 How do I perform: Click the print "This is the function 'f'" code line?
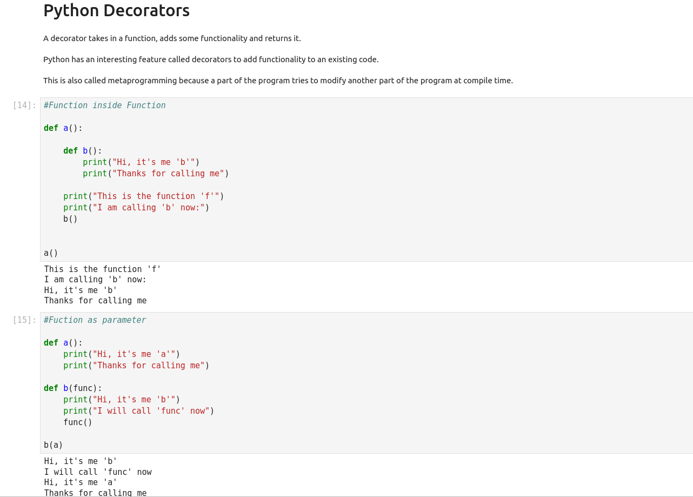tap(143, 196)
